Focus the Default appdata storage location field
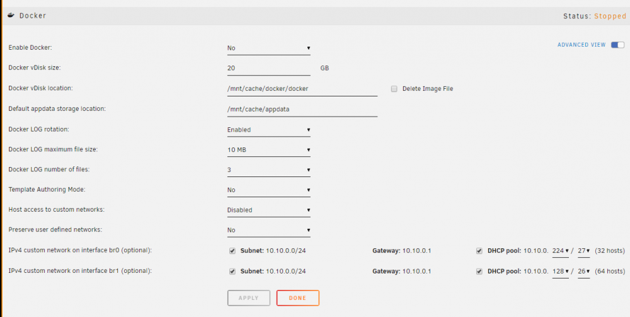The image size is (630, 317). 302,110
